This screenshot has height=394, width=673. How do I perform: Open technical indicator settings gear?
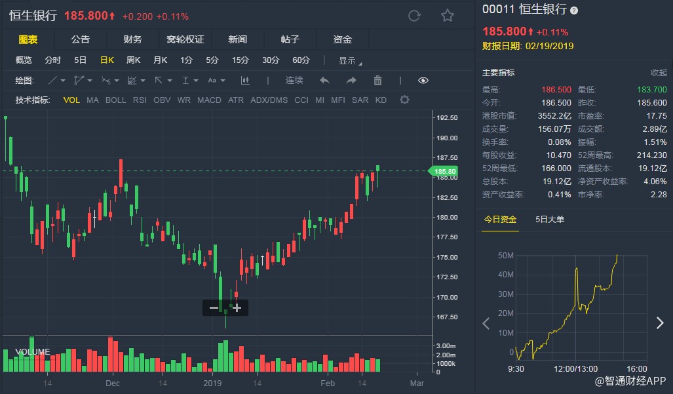[x=404, y=100]
